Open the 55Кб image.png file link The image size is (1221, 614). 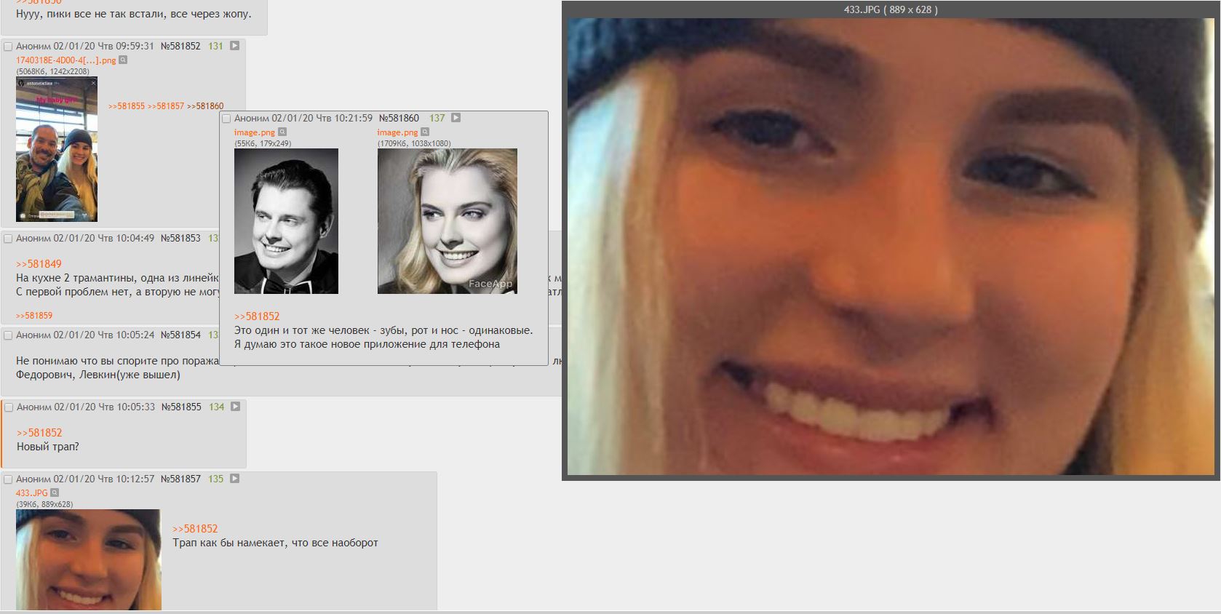tap(255, 132)
